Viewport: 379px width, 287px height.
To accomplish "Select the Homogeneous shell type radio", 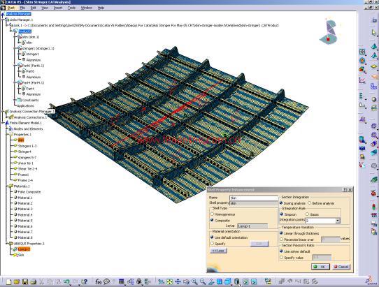I will click(x=212, y=214).
